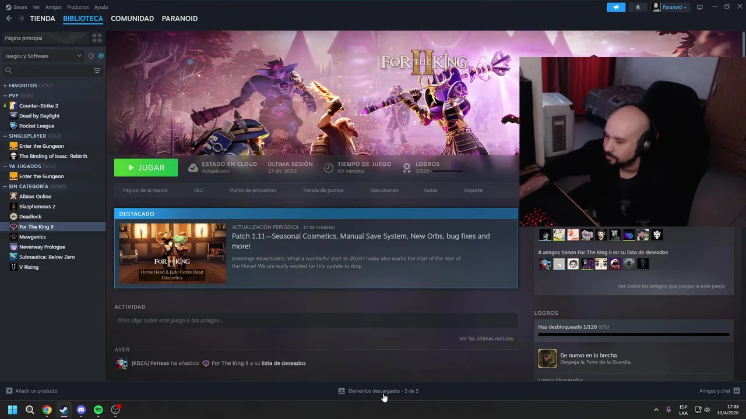
Task: Select V Rising in the library
Action: pyautogui.click(x=29, y=267)
